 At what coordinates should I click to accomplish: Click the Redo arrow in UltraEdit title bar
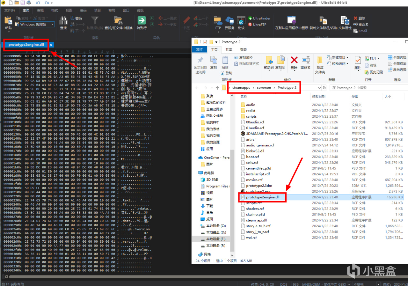(47, 3)
